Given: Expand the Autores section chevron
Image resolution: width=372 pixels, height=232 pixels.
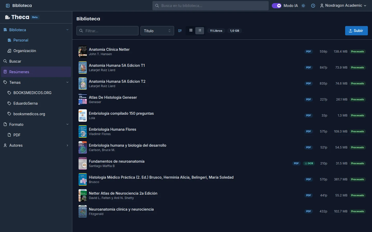Looking at the screenshot, I should 67,145.
